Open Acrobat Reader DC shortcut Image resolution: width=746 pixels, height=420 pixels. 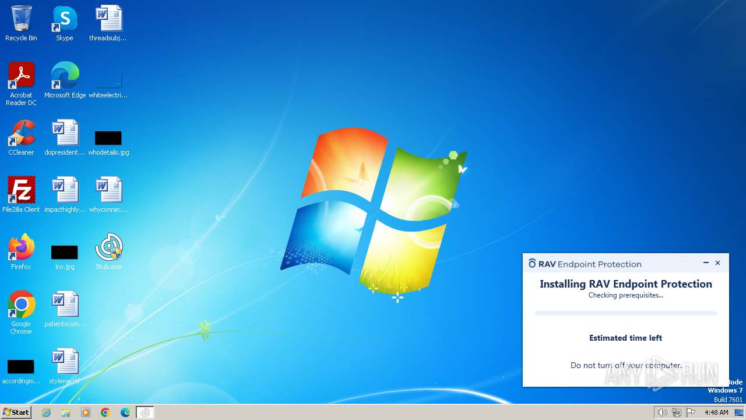(21, 83)
